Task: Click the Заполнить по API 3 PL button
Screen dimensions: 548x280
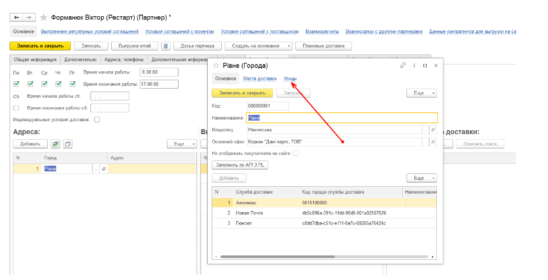Action: point(239,165)
